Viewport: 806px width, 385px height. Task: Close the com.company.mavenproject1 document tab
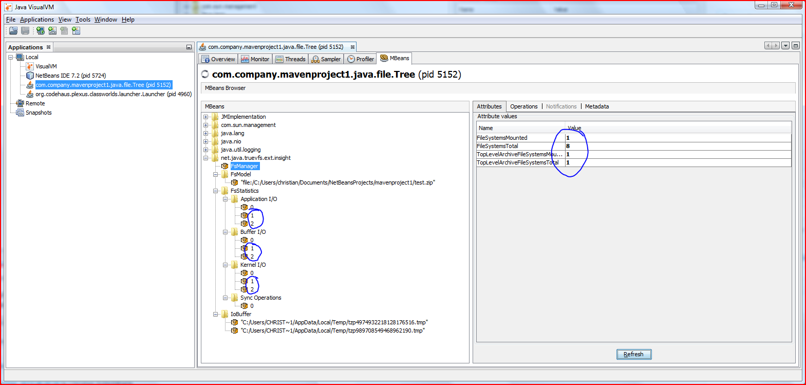pos(352,47)
